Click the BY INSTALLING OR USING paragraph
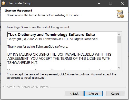 coord(59,58)
